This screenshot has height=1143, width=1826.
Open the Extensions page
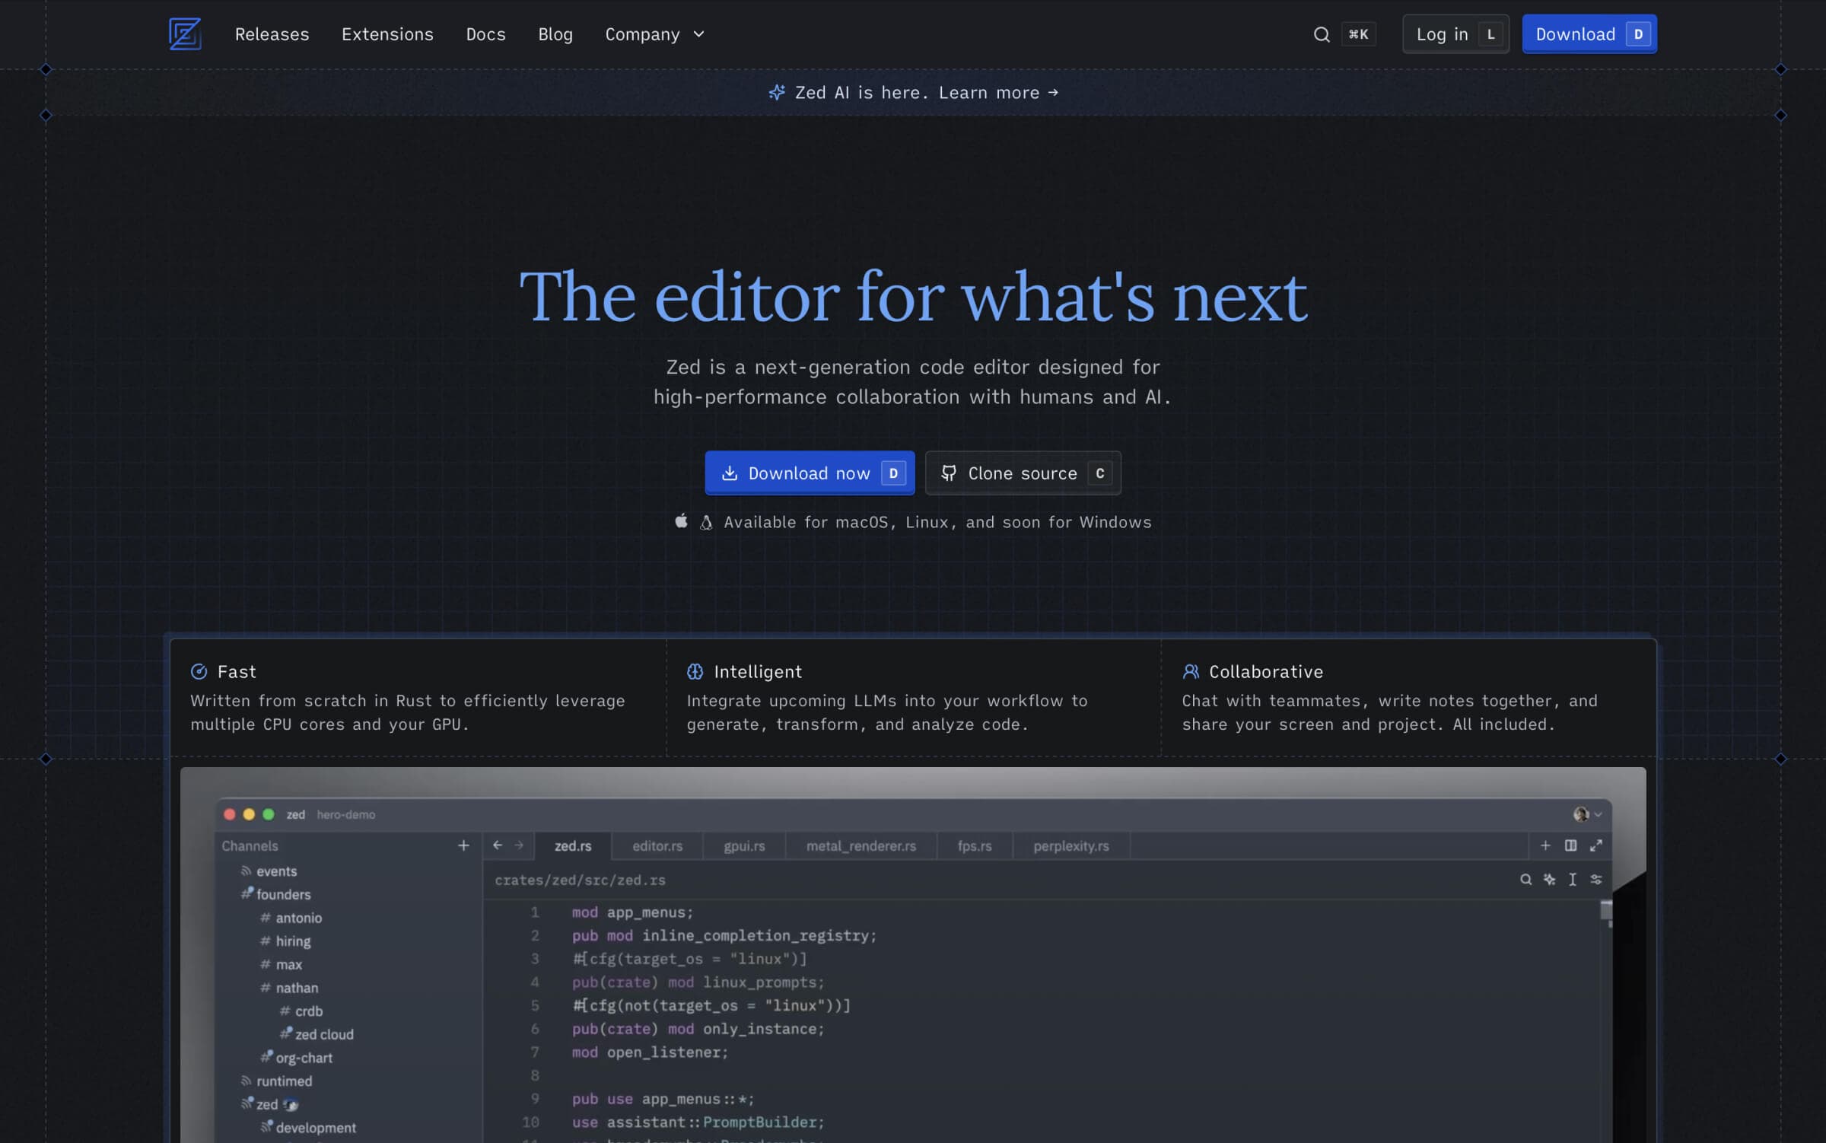(387, 34)
